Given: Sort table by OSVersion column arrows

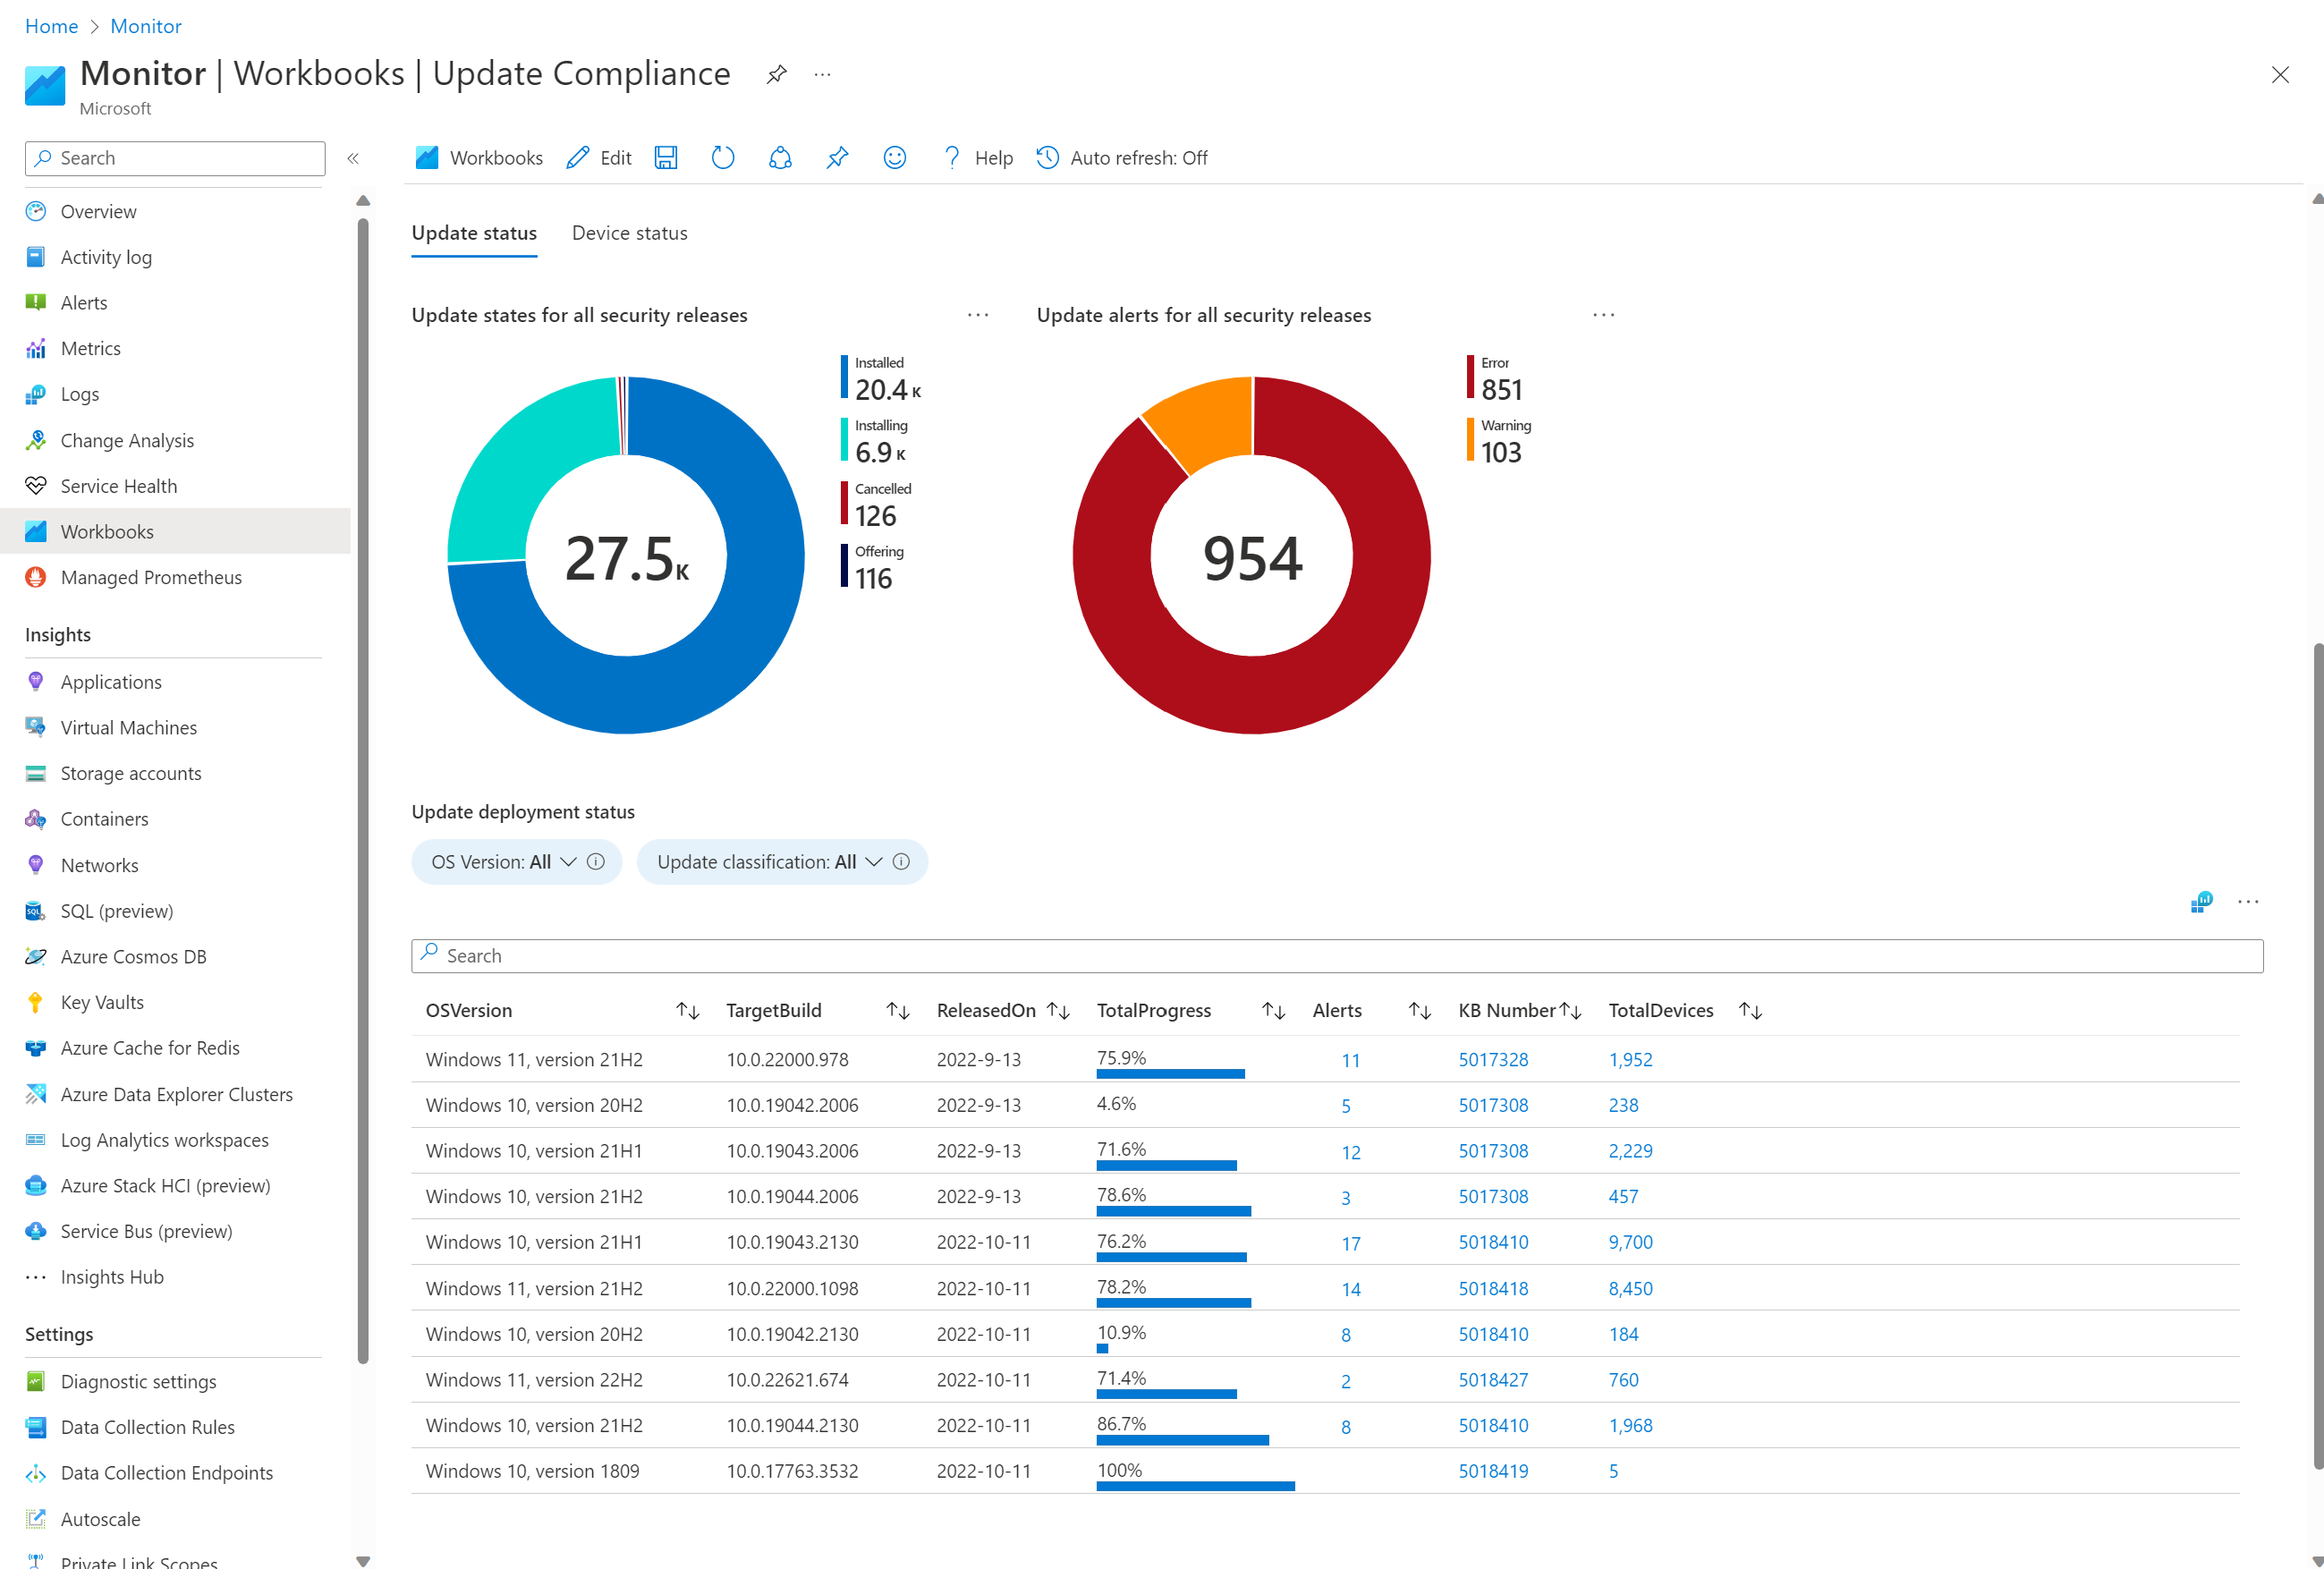Looking at the screenshot, I should point(687,1011).
